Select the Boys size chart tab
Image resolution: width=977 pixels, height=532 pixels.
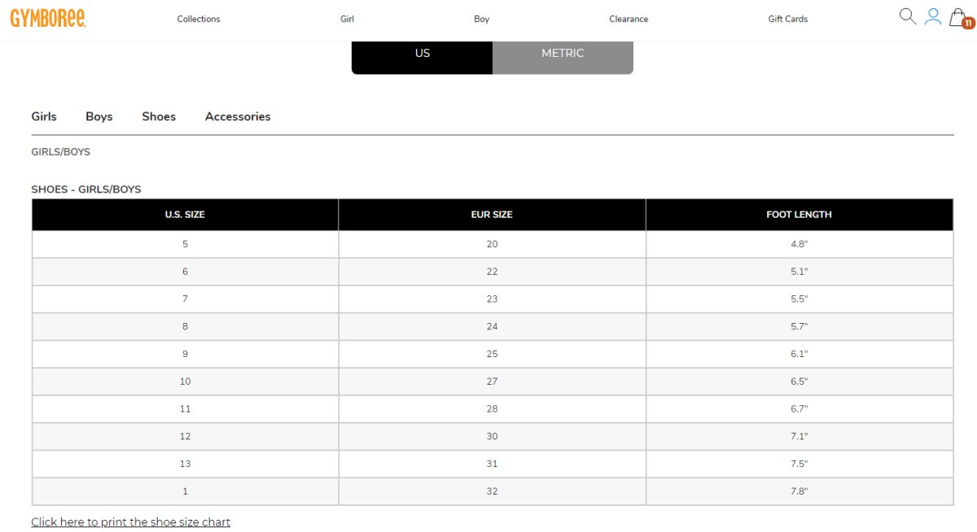[99, 116]
